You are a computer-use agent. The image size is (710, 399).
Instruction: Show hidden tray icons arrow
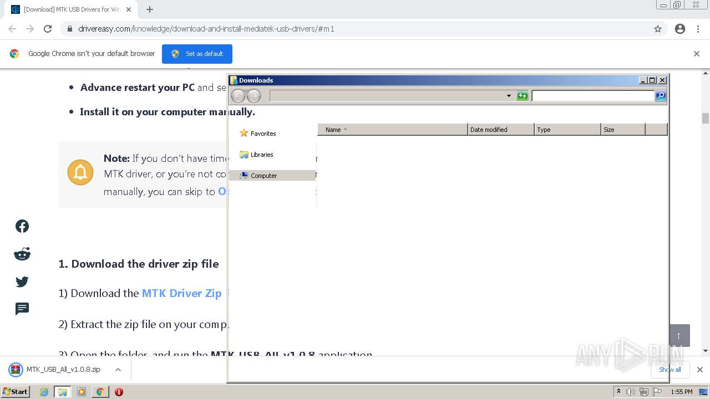click(x=618, y=392)
